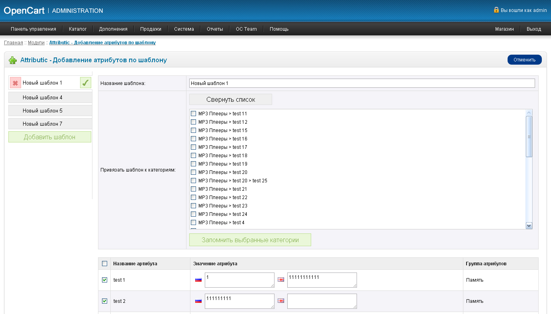Click the Russian flag icon in test 1 row

click(198, 280)
